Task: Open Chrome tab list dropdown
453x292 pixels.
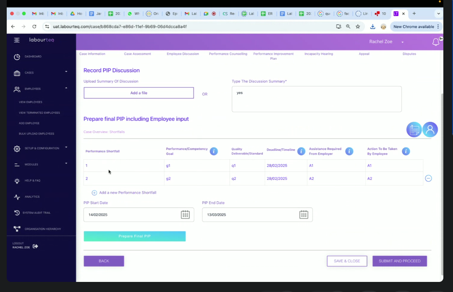Action: pos(439,13)
